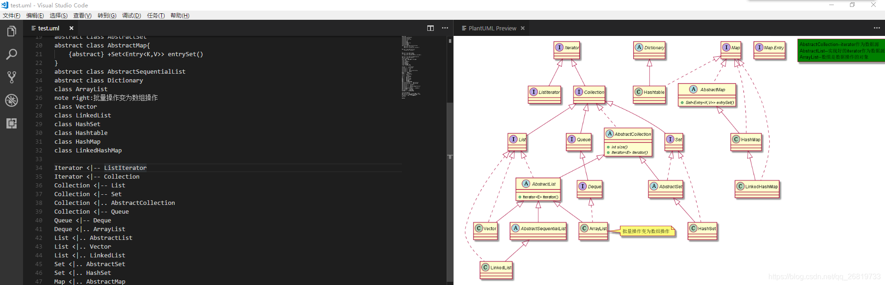This screenshot has width=885, height=285.
Task: Close the PlantUML Preview tab
Action: click(x=523, y=28)
